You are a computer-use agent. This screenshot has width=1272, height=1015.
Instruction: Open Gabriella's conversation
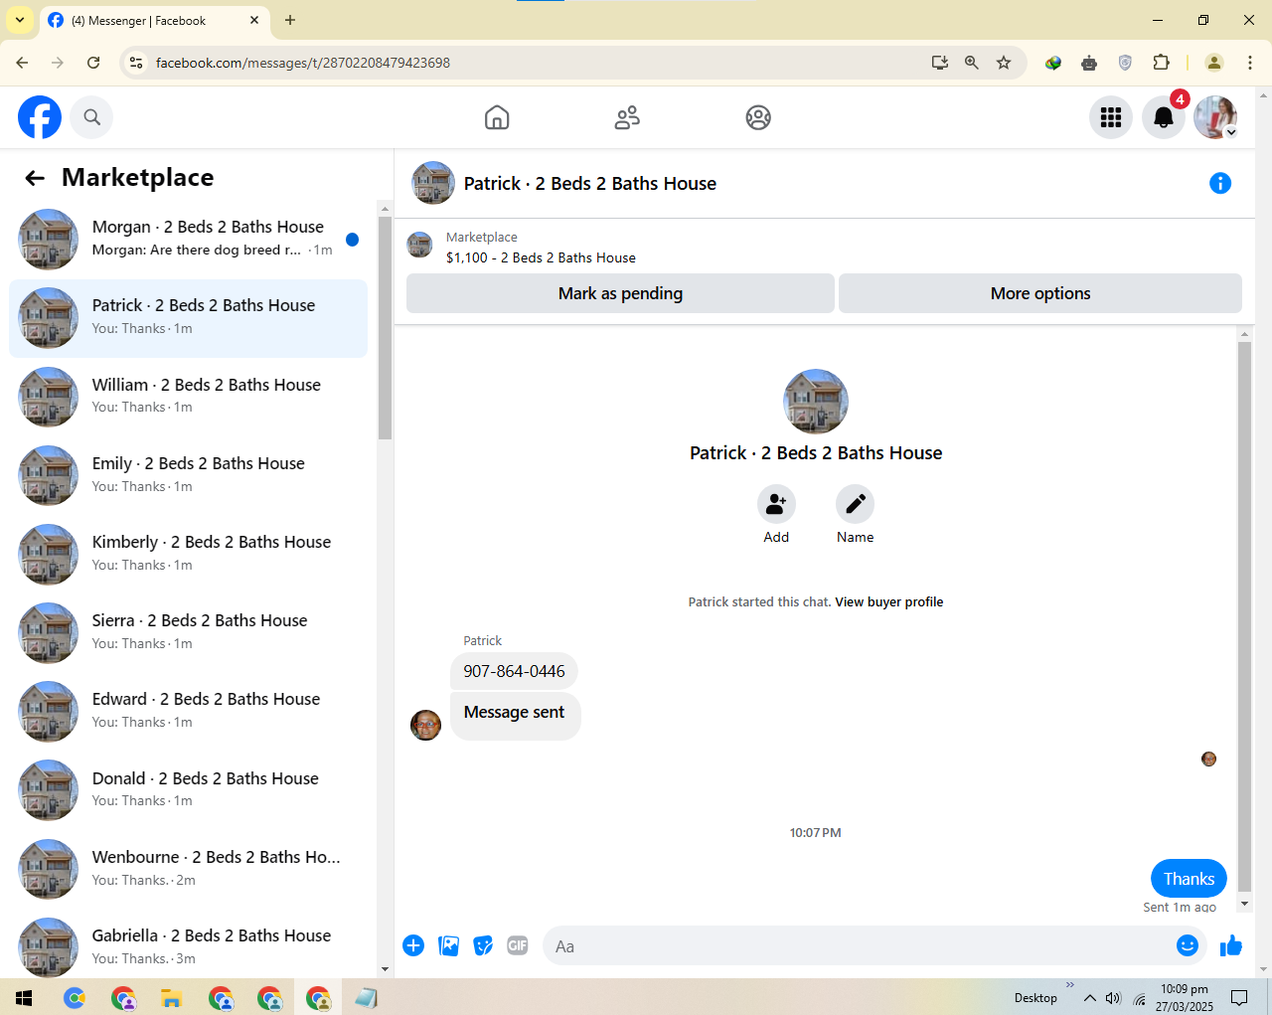(189, 947)
